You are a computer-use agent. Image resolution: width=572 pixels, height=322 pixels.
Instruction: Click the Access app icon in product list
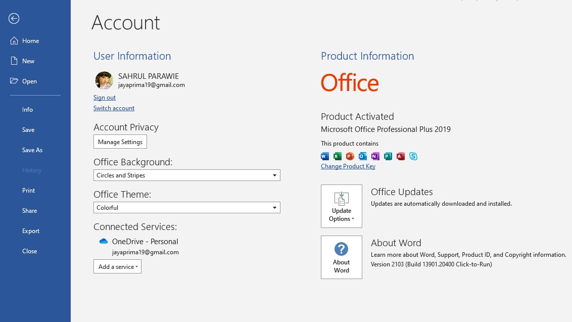[x=401, y=156]
